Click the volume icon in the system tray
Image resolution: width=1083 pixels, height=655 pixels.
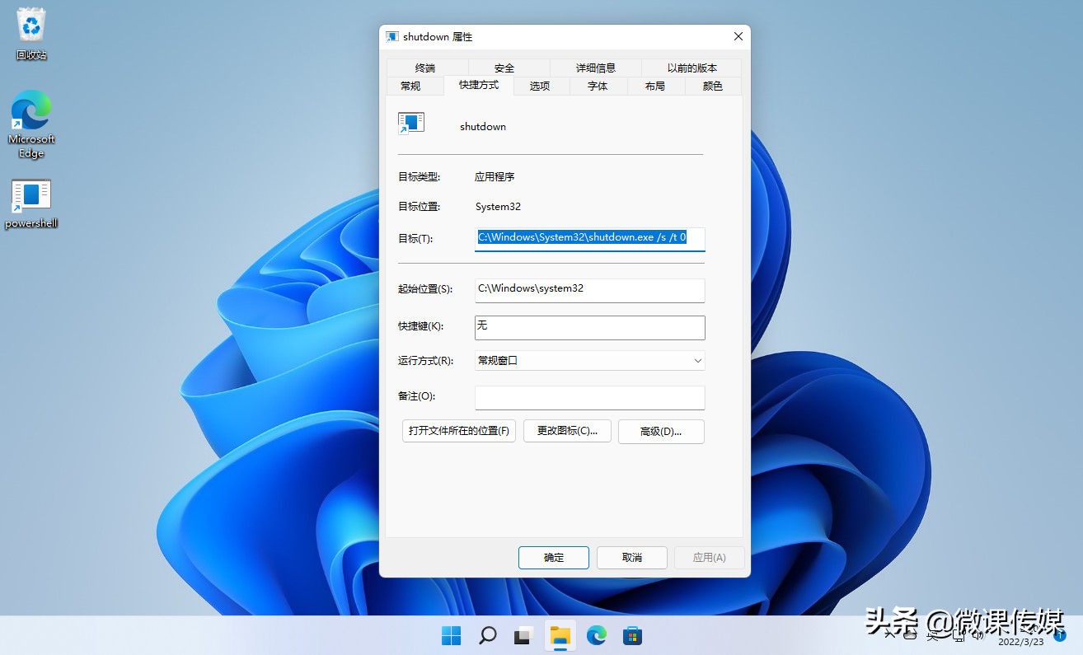click(x=979, y=635)
